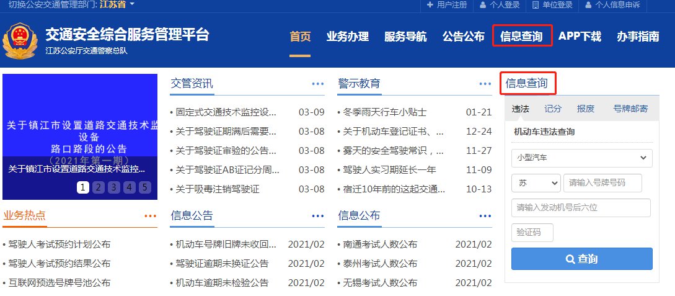Viewport: 675px width, 296px height.
Task: Open more 信息公布 via the dots icon
Action: (x=485, y=216)
